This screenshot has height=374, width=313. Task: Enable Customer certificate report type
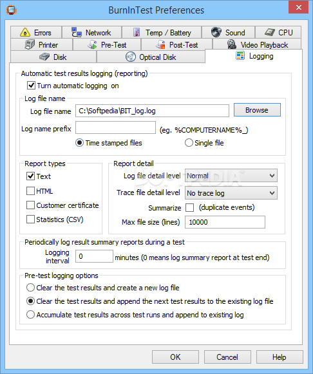tap(30, 205)
